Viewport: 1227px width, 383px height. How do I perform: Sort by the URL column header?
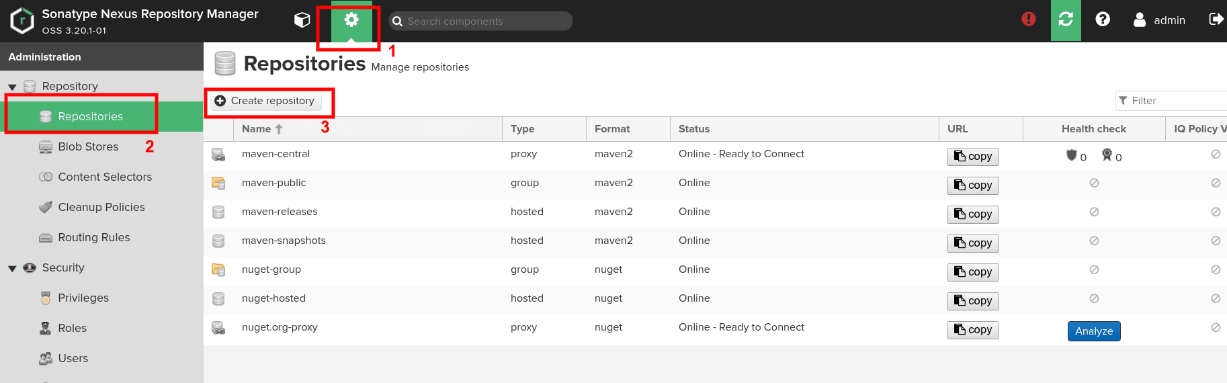[981, 129]
